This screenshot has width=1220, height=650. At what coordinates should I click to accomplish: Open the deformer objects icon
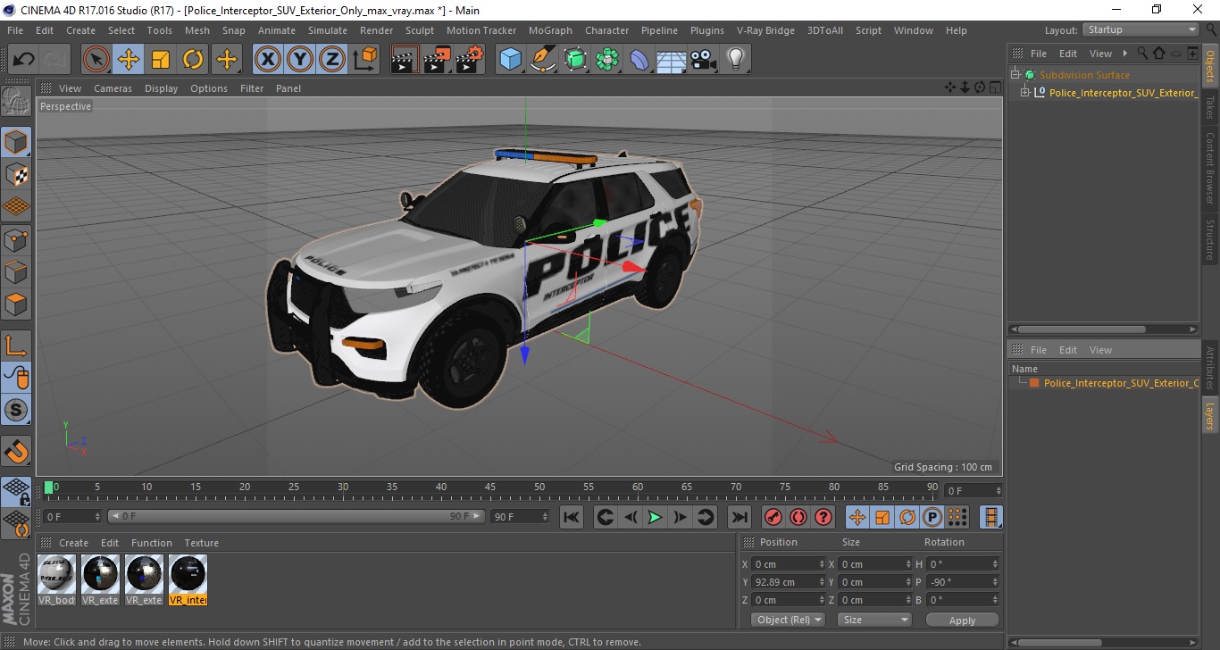point(639,60)
